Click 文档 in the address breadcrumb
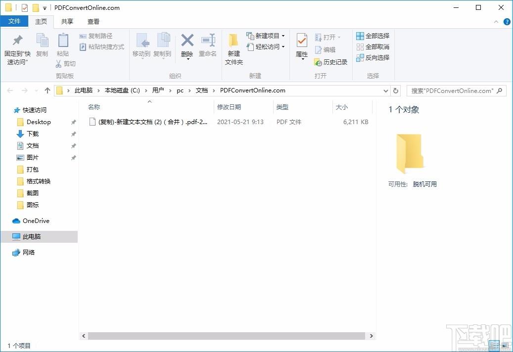 click(x=201, y=90)
